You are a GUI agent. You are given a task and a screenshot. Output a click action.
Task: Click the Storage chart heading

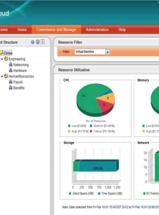click(x=69, y=143)
